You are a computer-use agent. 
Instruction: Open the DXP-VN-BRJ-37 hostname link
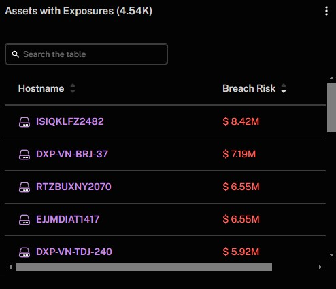[72, 154]
